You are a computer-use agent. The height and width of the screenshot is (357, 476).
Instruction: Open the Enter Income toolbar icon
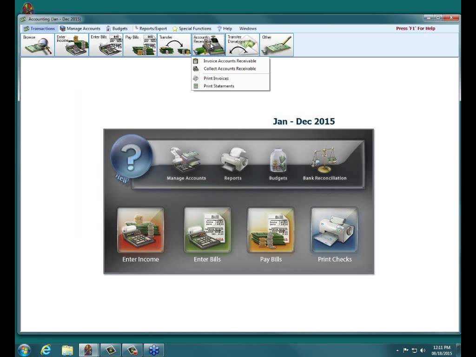(72, 45)
